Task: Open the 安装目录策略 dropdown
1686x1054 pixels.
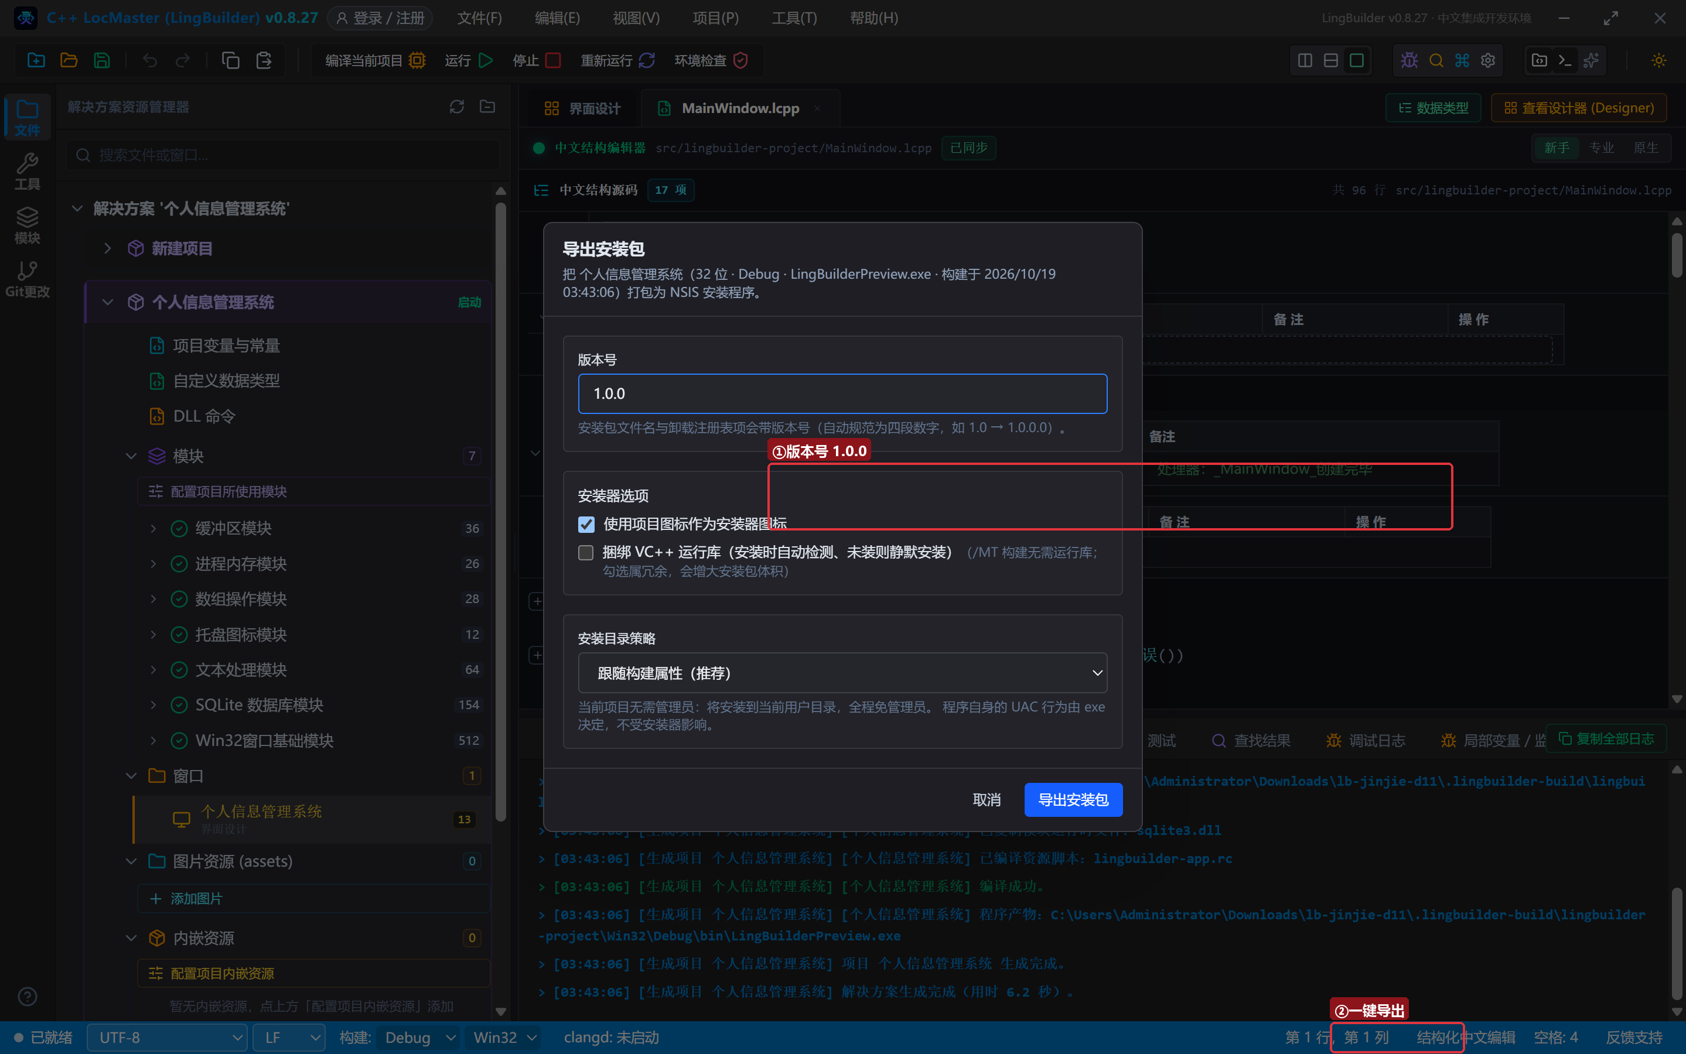Action: (x=842, y=673)
